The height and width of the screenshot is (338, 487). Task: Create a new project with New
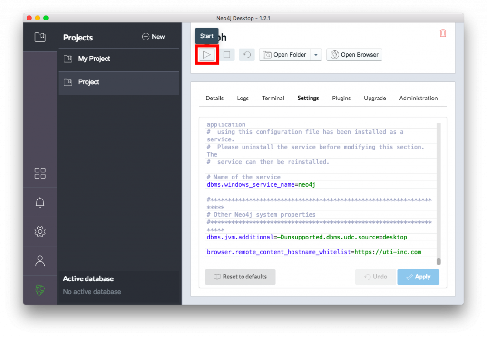coord(153,37)
